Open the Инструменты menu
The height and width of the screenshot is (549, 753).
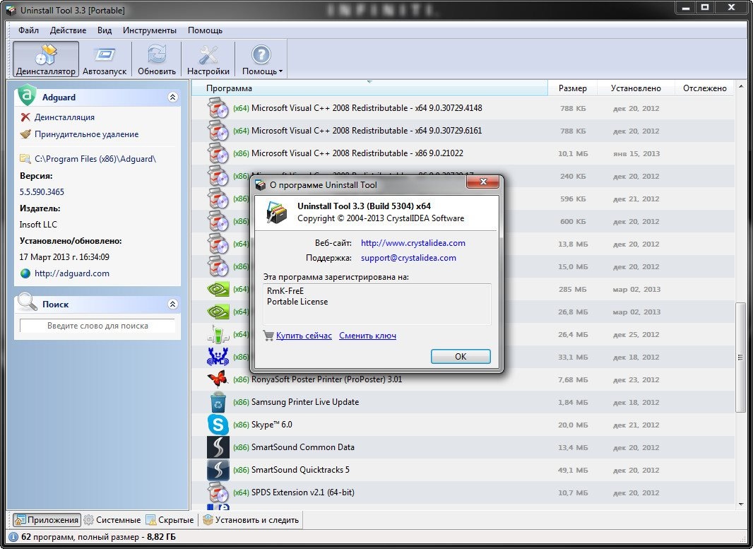149,30
